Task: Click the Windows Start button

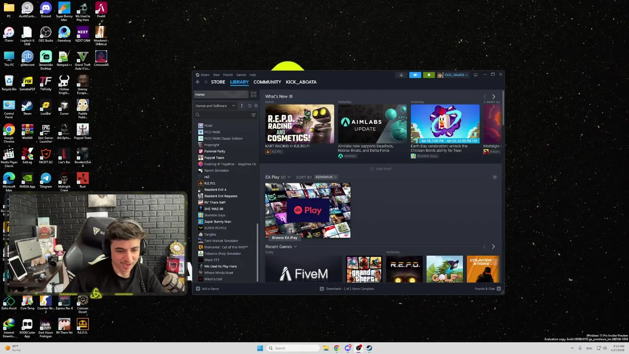Action: 260,348
